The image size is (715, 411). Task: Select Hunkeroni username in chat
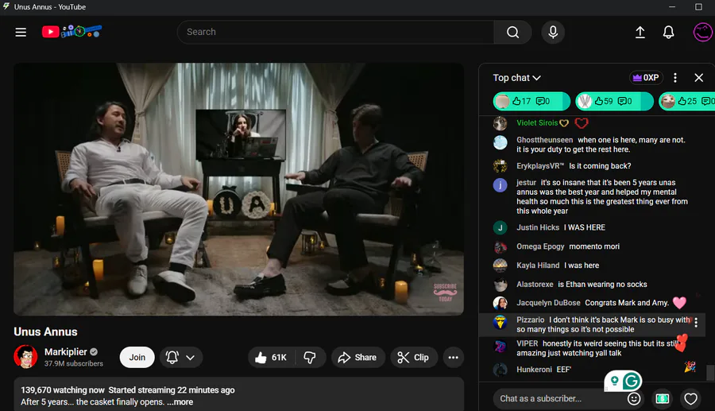534,370
